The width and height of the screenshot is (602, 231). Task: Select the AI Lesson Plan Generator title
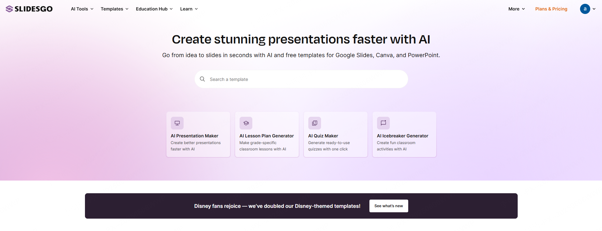(267, 136)
